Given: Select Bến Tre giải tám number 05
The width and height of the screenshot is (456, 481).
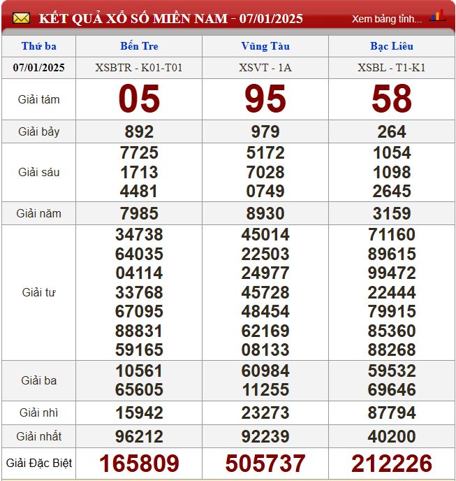Looking at the screenshot, I should coord(139,99).
